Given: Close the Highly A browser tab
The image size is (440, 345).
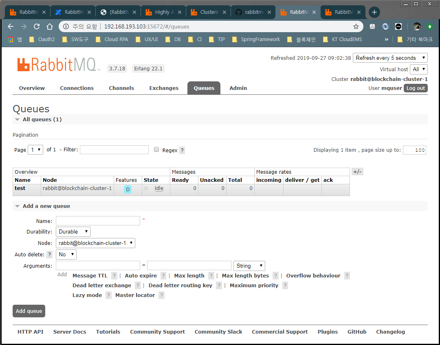Looking at the screenshot, I should click(180, 12).
